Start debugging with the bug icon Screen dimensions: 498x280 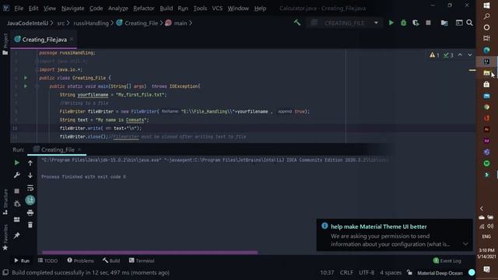tap(403, 23)
